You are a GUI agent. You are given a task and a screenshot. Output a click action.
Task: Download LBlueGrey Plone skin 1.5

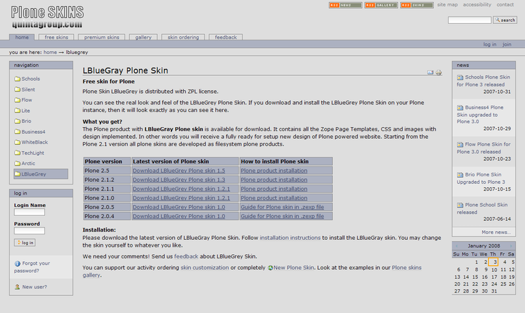pyautogui.click(x=178, y=171)
